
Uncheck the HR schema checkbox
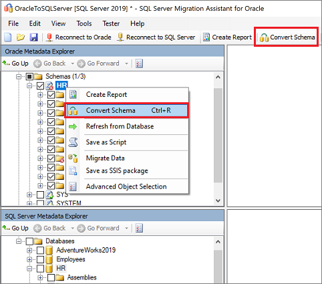click(x=40, y=86)
